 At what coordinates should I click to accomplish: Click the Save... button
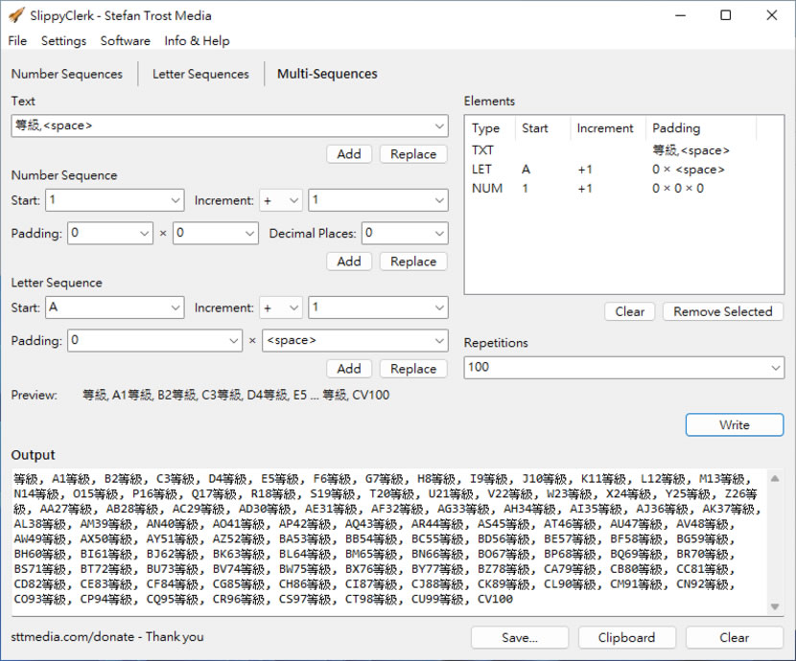tap(520, 638)
